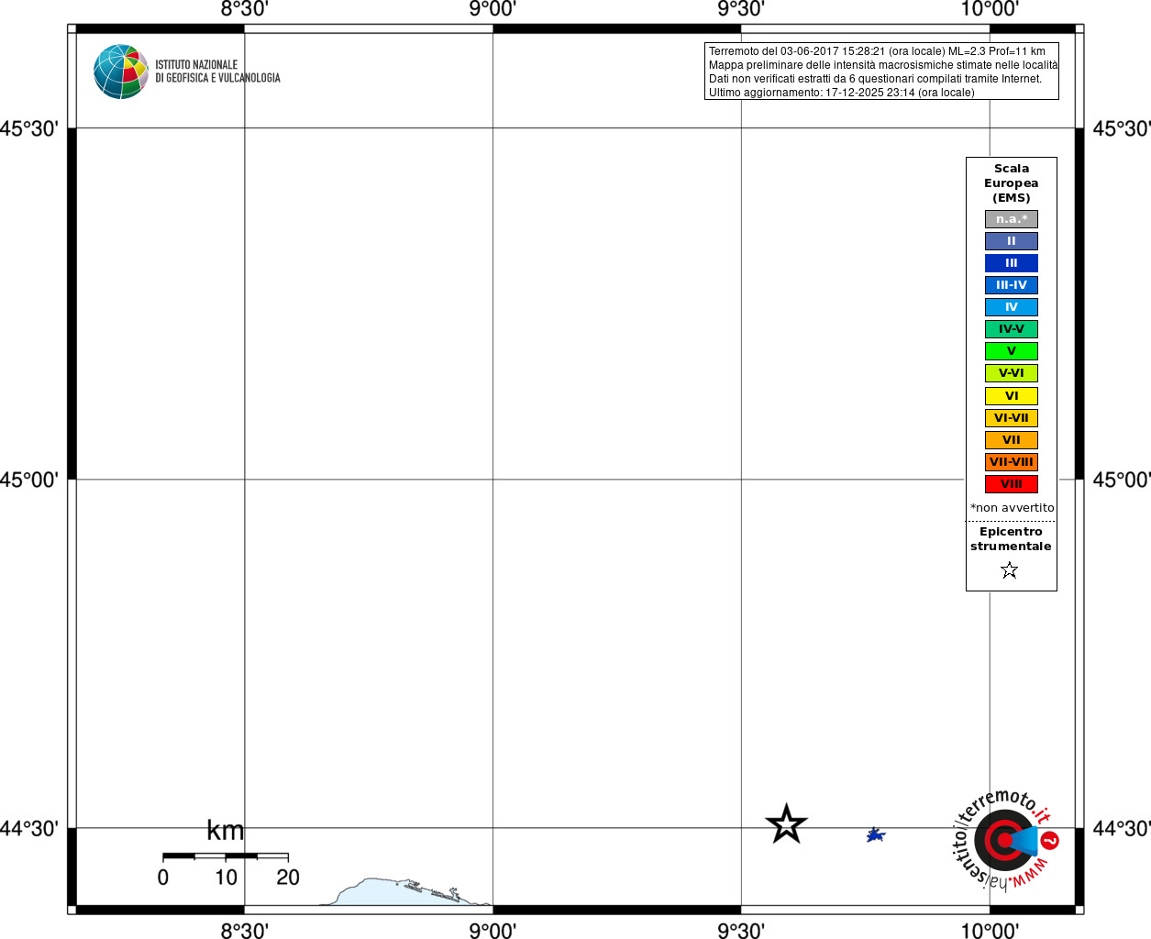
Task: Click the km scale bar
Action: click(226, 856)
